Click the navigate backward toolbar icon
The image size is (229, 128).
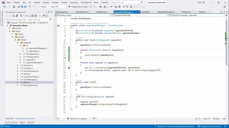point(4,7)
